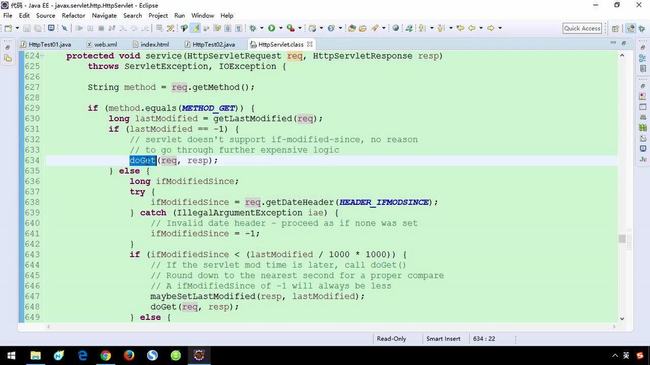This screenshot has height=365, width=650.
Task: Switch to the web.xml editor tab
Action: click(105, 44)
